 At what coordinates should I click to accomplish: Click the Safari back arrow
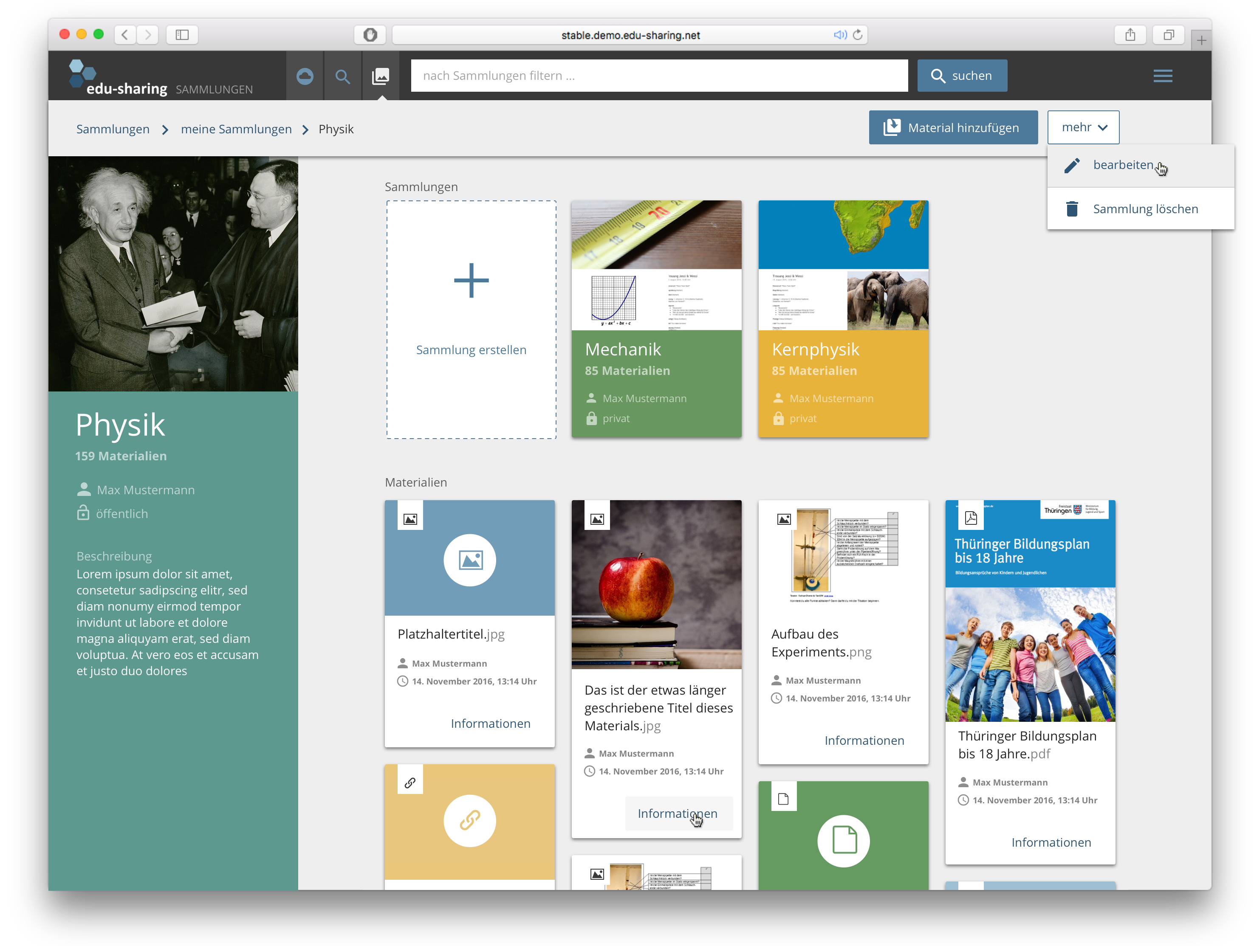[125, 34]
